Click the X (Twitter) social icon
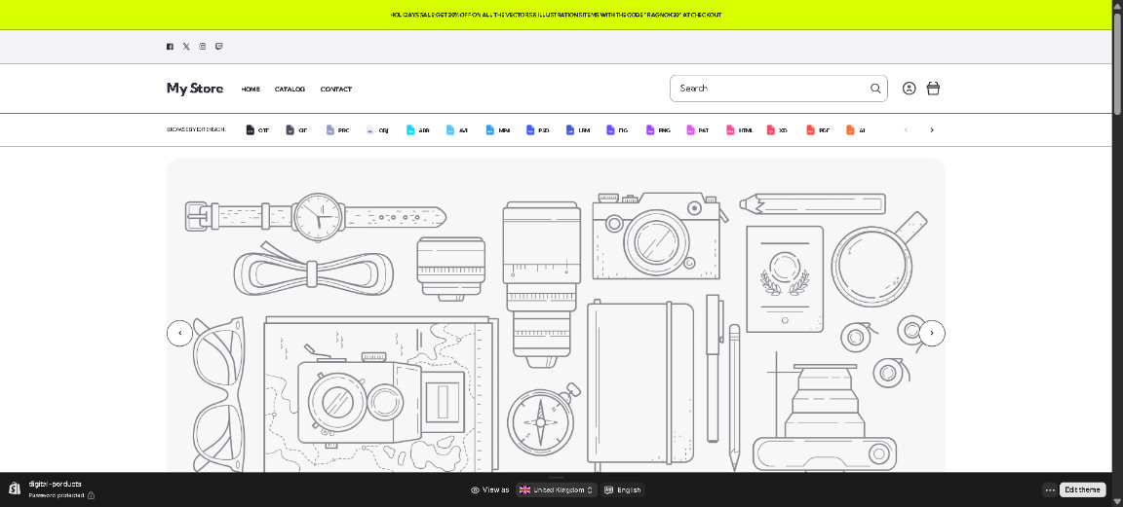 point(186,46)
